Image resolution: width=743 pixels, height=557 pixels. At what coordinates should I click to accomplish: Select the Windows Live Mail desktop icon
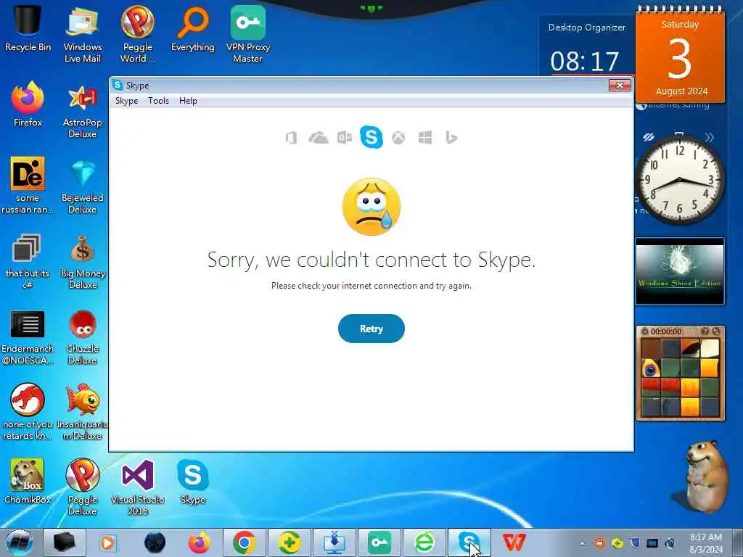pos(83,34)
